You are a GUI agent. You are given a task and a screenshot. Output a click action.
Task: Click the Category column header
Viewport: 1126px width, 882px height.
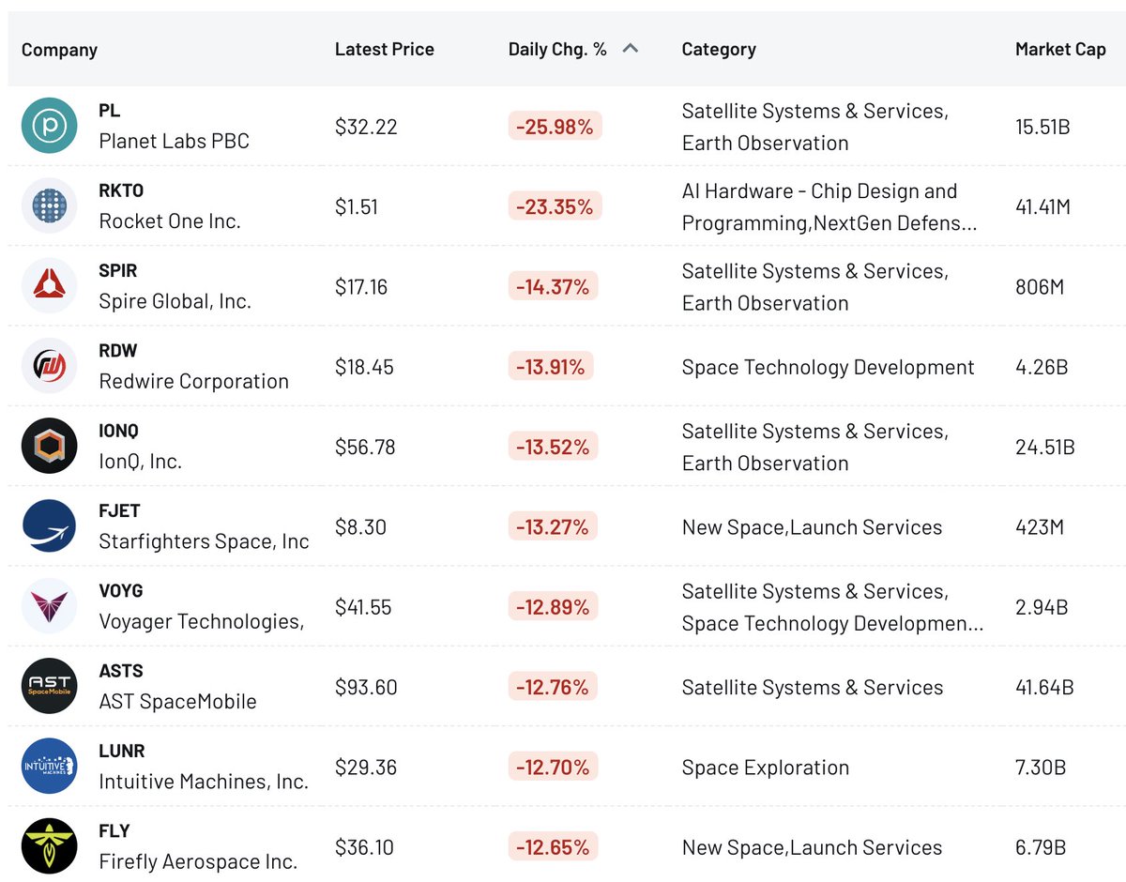coord(719,50)
